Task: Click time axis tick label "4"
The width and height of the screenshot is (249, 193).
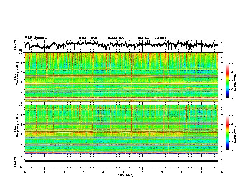Action: coord(103,172)
